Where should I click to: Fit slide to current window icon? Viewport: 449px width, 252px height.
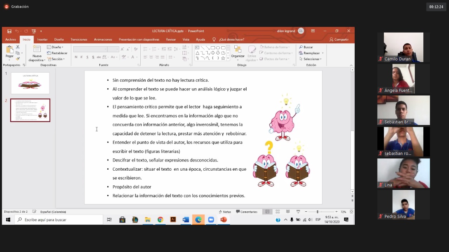[x=351, y=212]
